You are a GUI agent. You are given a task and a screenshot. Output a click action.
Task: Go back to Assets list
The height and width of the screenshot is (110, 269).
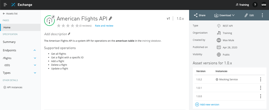tap(10, 13)
